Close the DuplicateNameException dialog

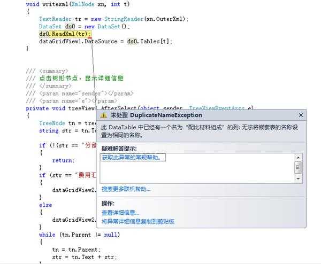(301, 115)
